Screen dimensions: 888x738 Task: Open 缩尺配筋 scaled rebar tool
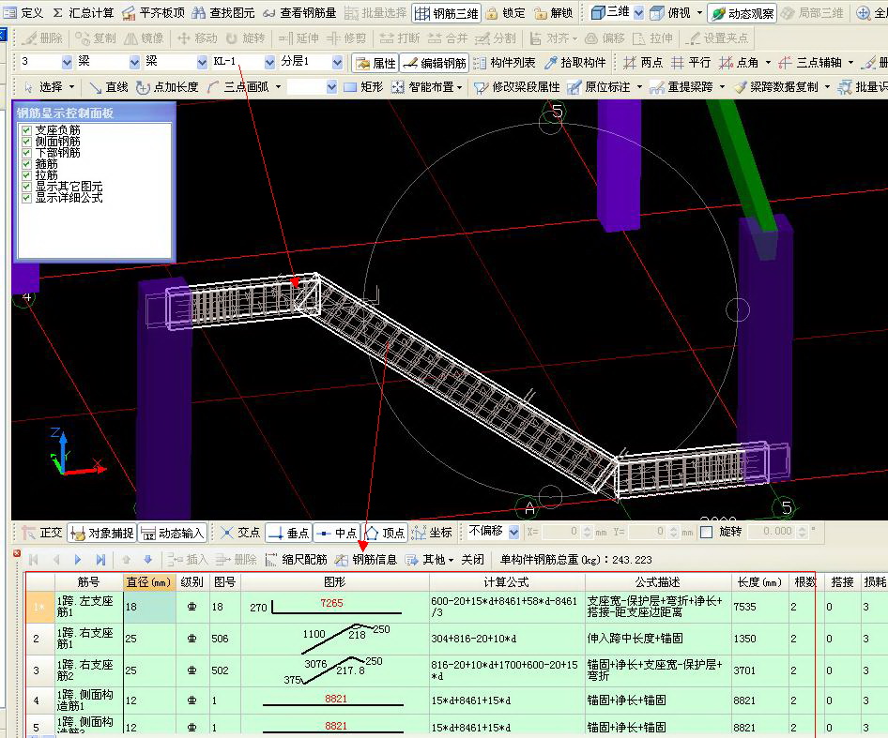pyautogui.click(x=296, y=560)
